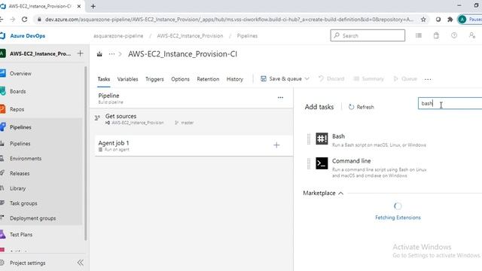Switch to the Triggers tab
The width and height of the screenshot is (482, 271).
click(154, 79)
